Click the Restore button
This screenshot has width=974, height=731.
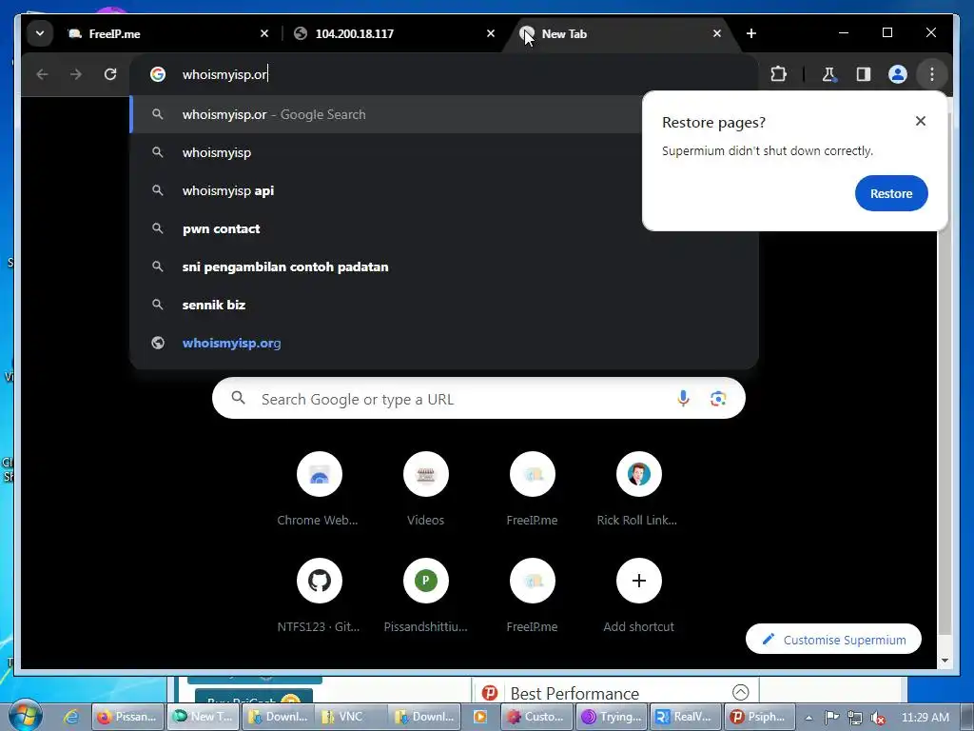891,193
